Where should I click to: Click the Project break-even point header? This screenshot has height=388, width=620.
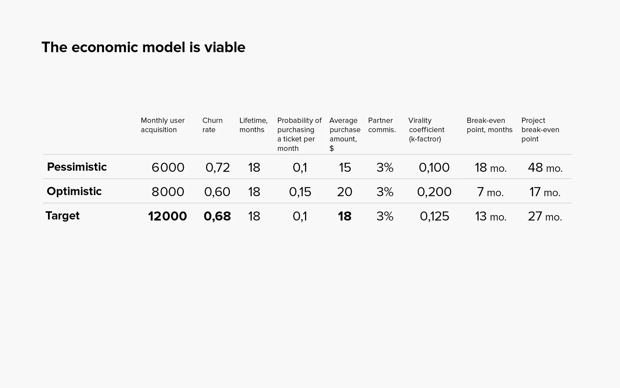coord(540,130)
